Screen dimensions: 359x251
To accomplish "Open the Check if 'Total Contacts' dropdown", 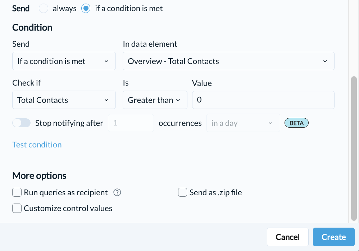I will (64, 100).
